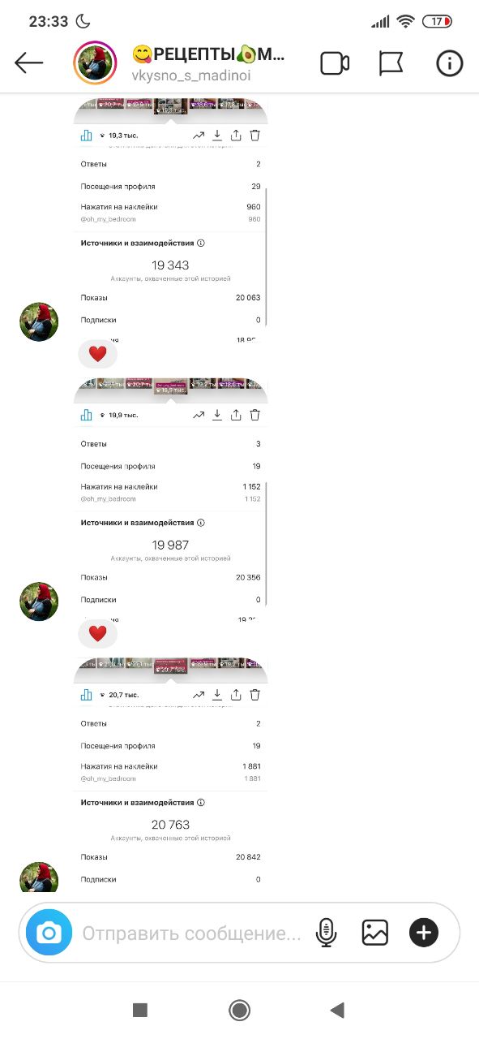Screen dimensions: 479x1039
Task: Tap the plus icon for more options
Action: 424,933
